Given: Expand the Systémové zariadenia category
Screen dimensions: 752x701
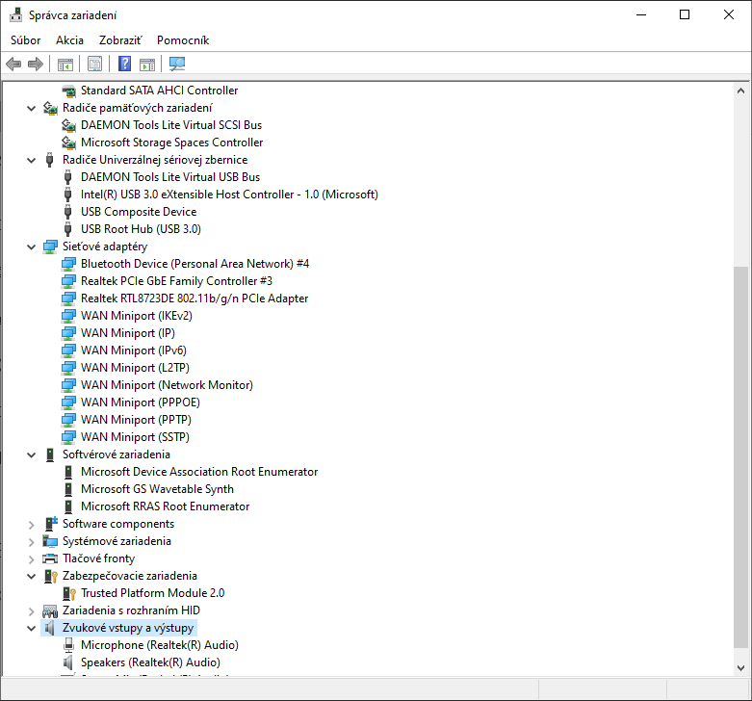Looking at the screenshot, I should point(32,541).
